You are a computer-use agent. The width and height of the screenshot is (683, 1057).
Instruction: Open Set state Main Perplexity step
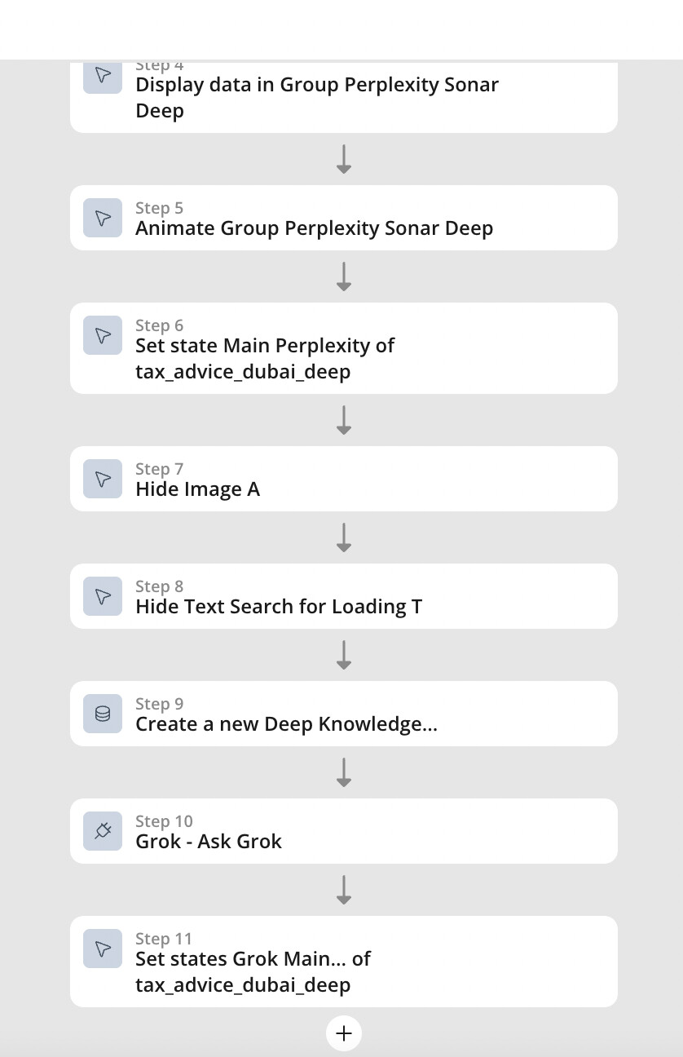[344, 348]
